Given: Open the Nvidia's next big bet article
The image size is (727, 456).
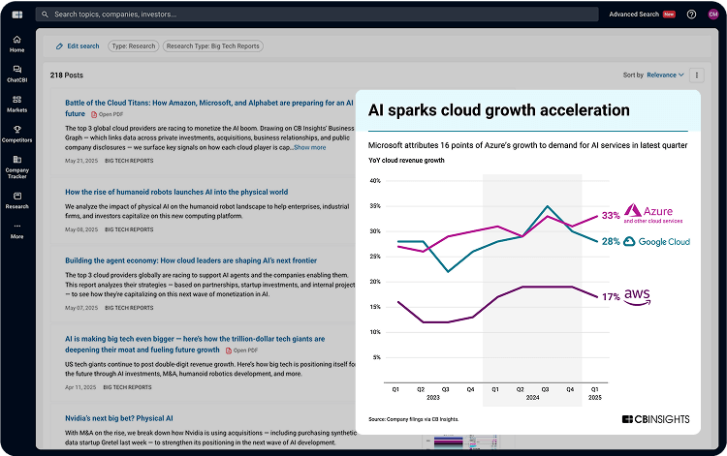Looking at the screenshot, I should 118,419.
